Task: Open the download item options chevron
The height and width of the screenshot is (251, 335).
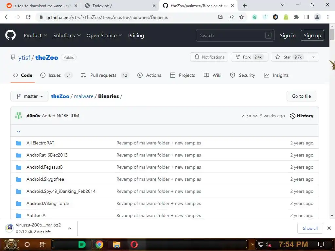Action: coord(69,228)
